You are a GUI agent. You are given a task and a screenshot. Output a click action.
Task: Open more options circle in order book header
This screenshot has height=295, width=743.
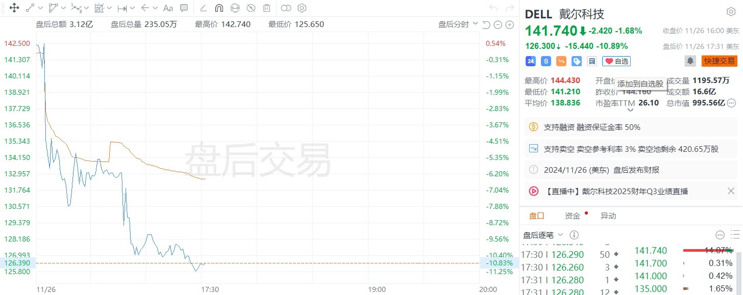tap(720, 235)
